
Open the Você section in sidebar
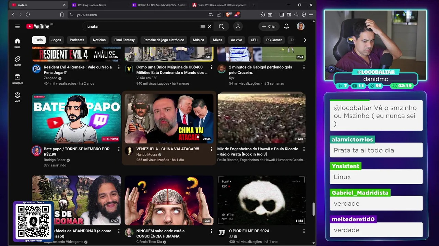coord(17,97)
